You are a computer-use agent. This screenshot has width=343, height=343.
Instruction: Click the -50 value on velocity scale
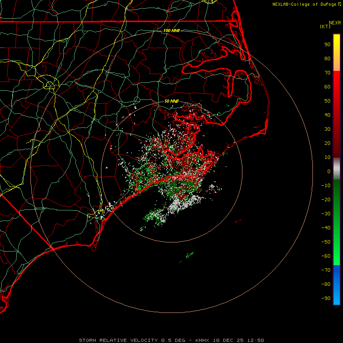[x=326, y=242]
